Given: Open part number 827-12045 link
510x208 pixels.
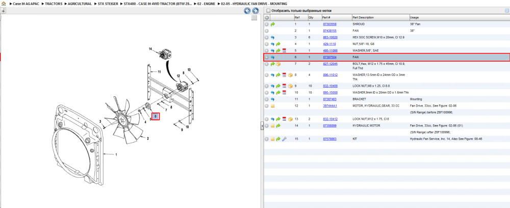Looking at the screenshot, I should point(330,64).
